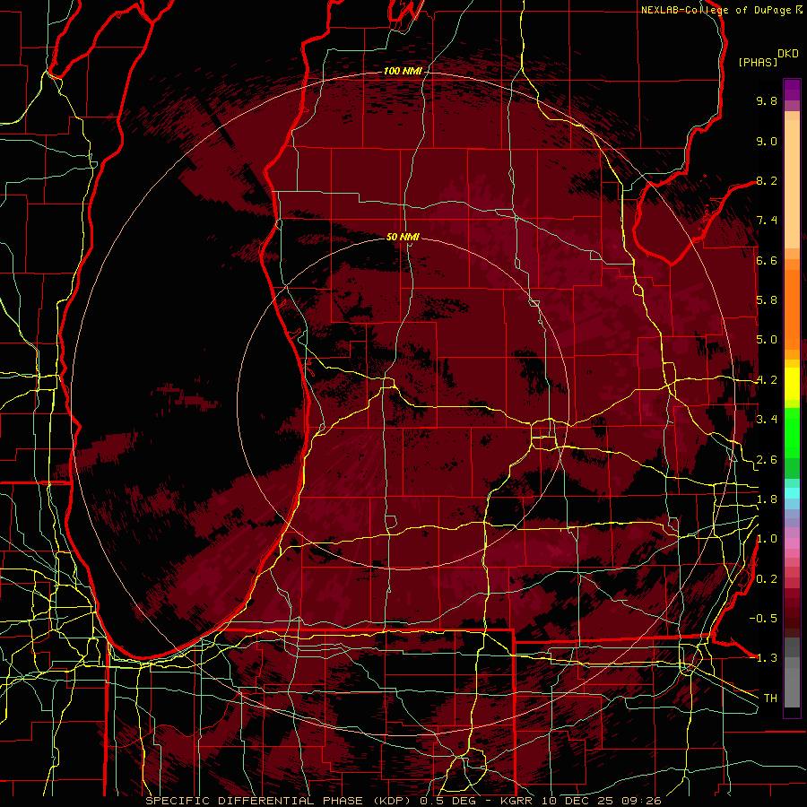Click the '100 NMI' range ring label
The width and height of the screenshot is (807, 807).
(403, 71)
